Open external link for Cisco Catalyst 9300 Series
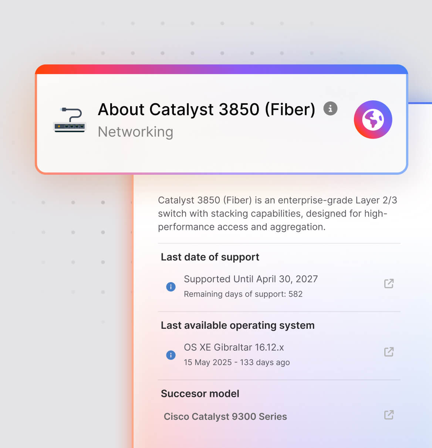The height and width of the screenshot is (448, 432). (389, 415)
